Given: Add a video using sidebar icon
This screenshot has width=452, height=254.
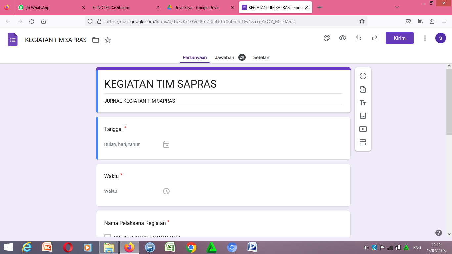Looking at the screenshot, I should 363,129.
